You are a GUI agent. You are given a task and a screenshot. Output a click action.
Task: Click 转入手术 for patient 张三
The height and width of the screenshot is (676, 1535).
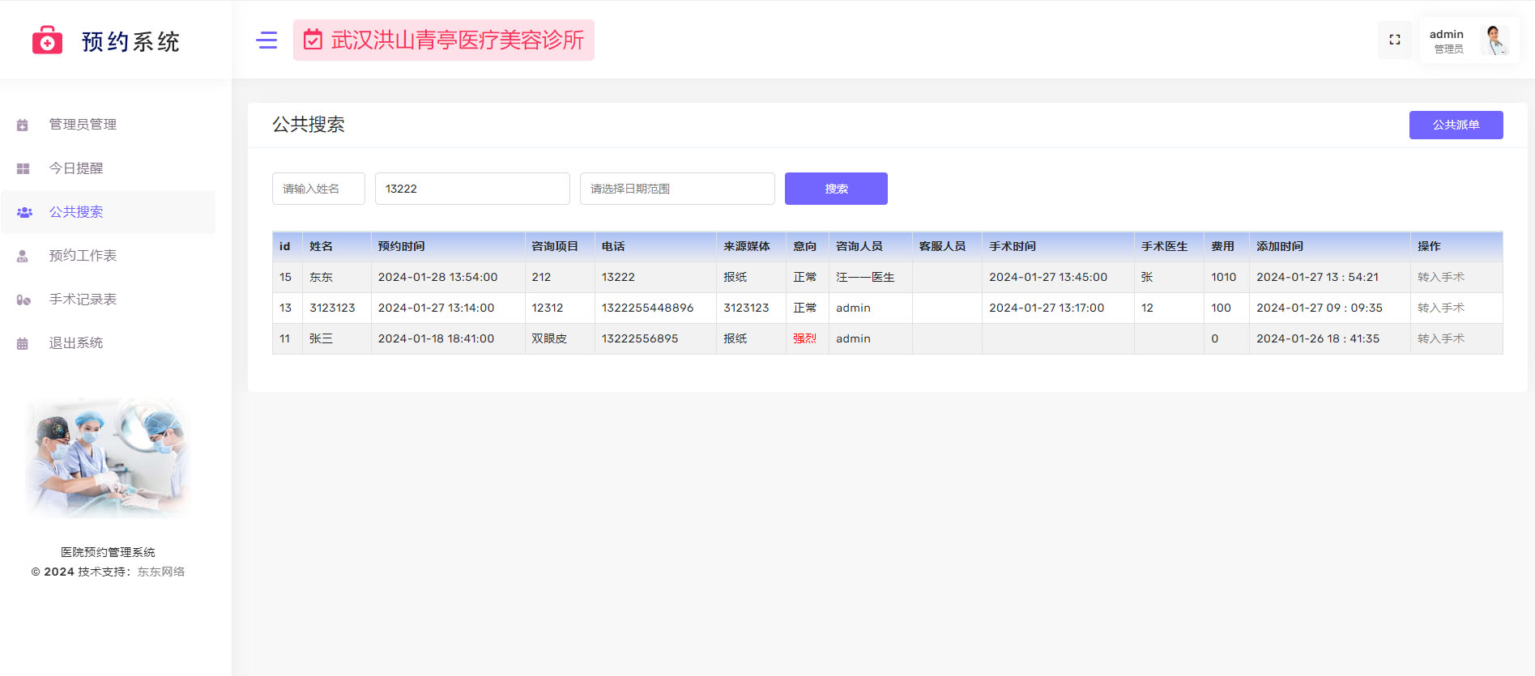[1440, 338]
